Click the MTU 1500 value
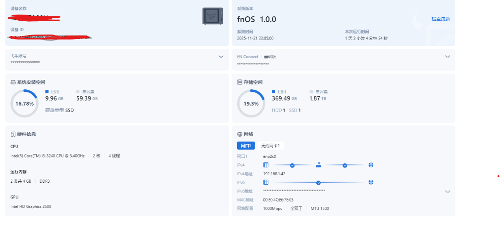The height and width of the screenshot is (235, 500). click(319, 209)
